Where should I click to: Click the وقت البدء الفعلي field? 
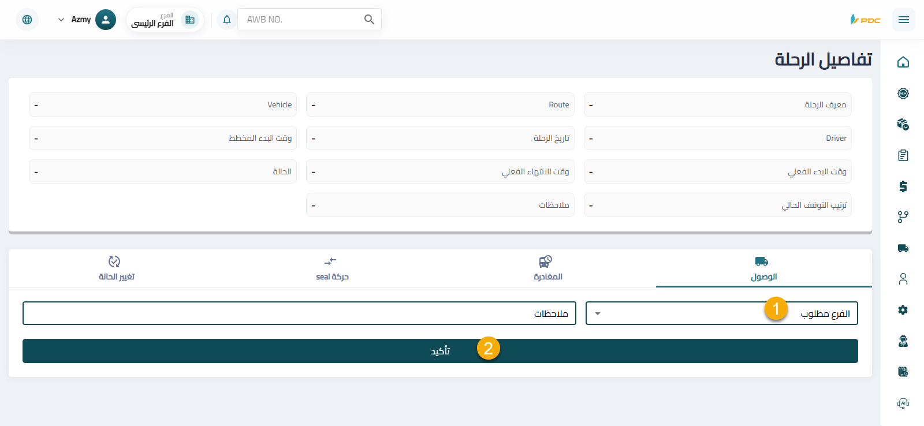click(x=717, y=171)
